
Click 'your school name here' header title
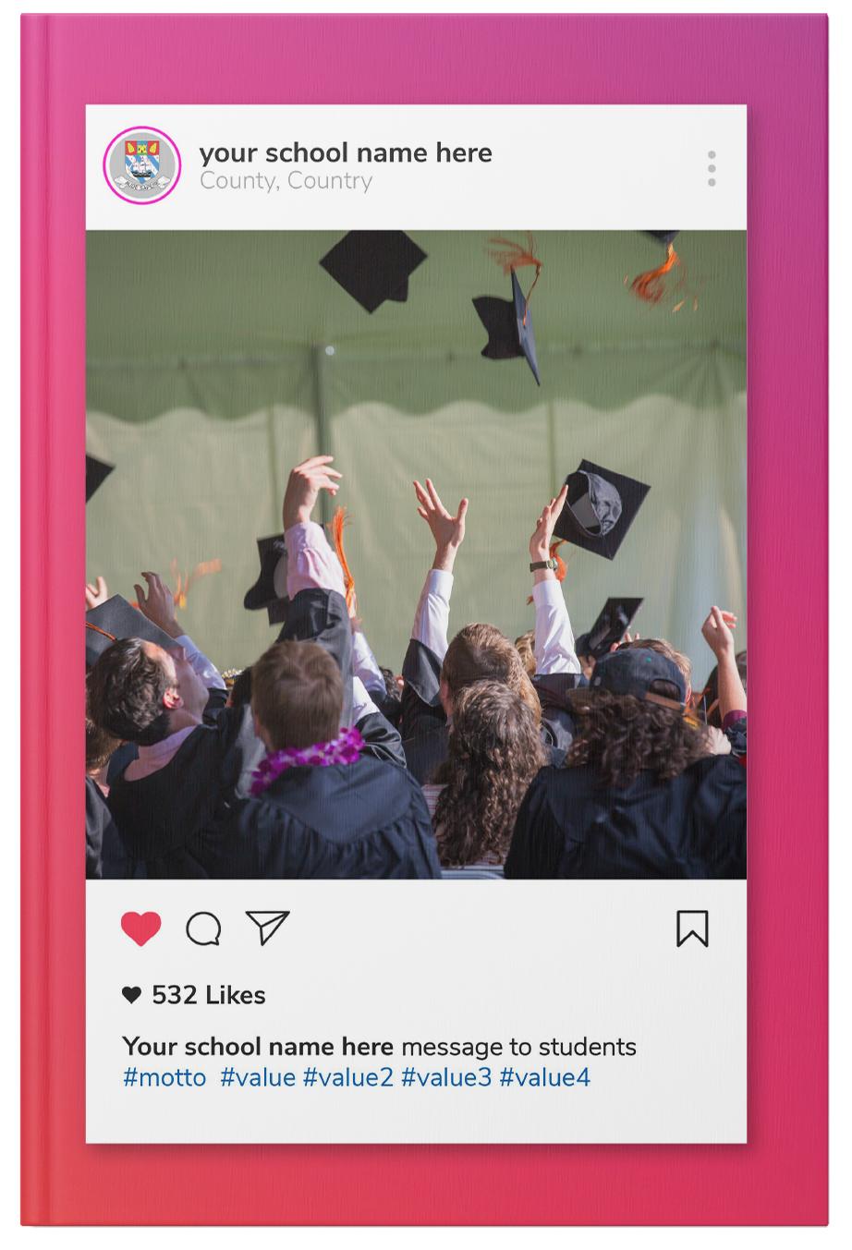[x=346, y=152]
